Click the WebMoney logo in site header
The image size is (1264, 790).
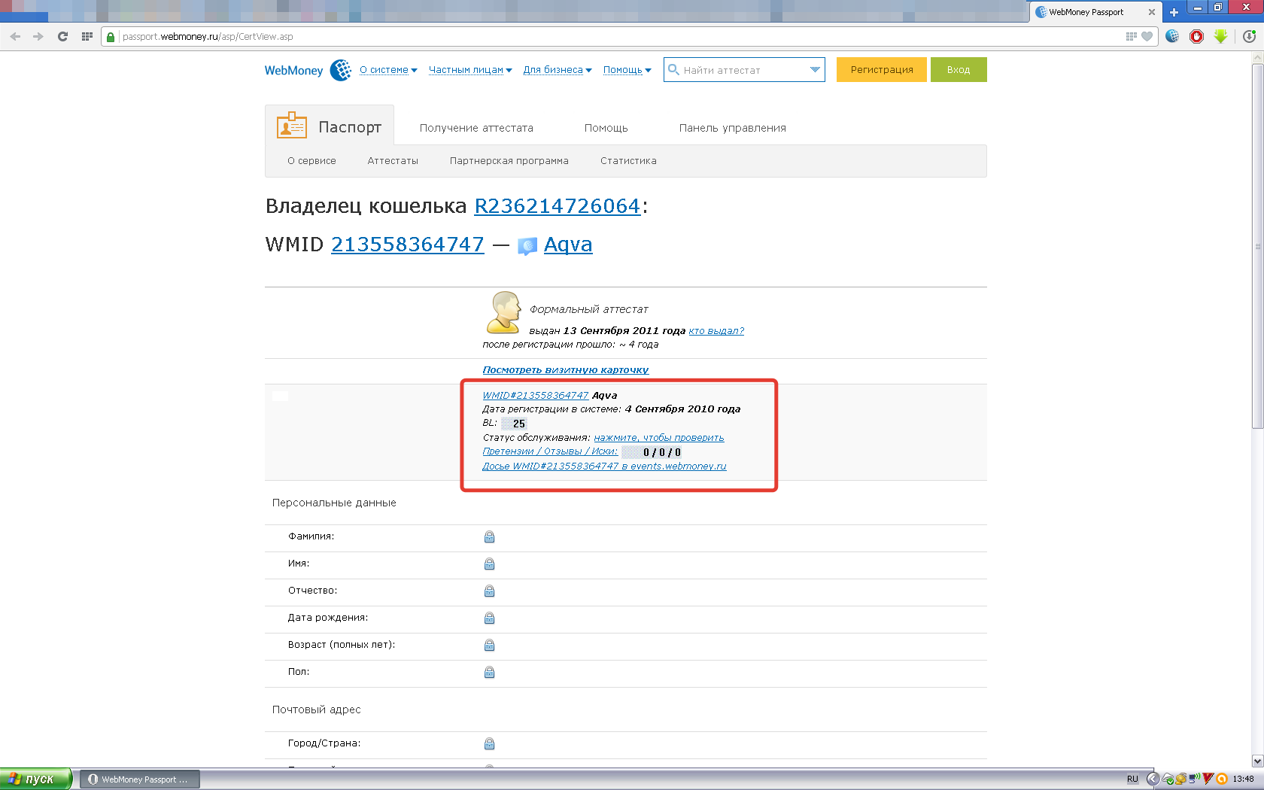point(308,70)
